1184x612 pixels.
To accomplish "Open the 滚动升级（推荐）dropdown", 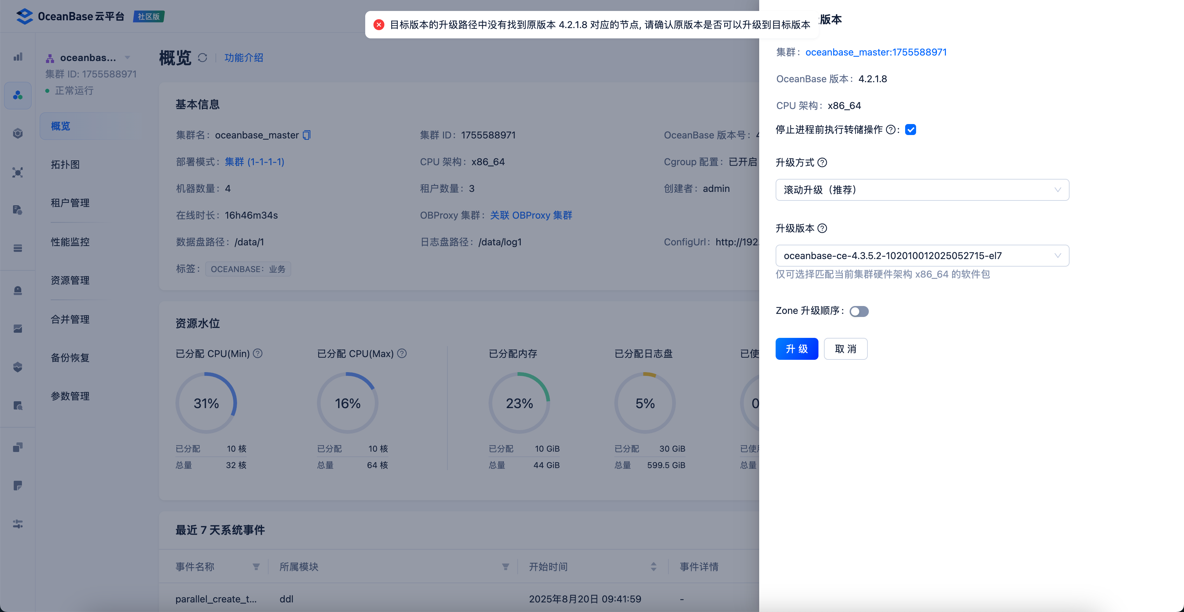I will 922,190.
